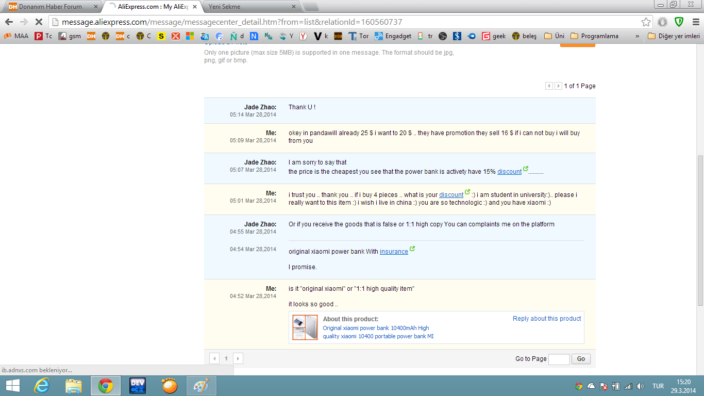704x396 pixels.
Task: Bookmark this page with the star icon
Action: coord(646,22)
